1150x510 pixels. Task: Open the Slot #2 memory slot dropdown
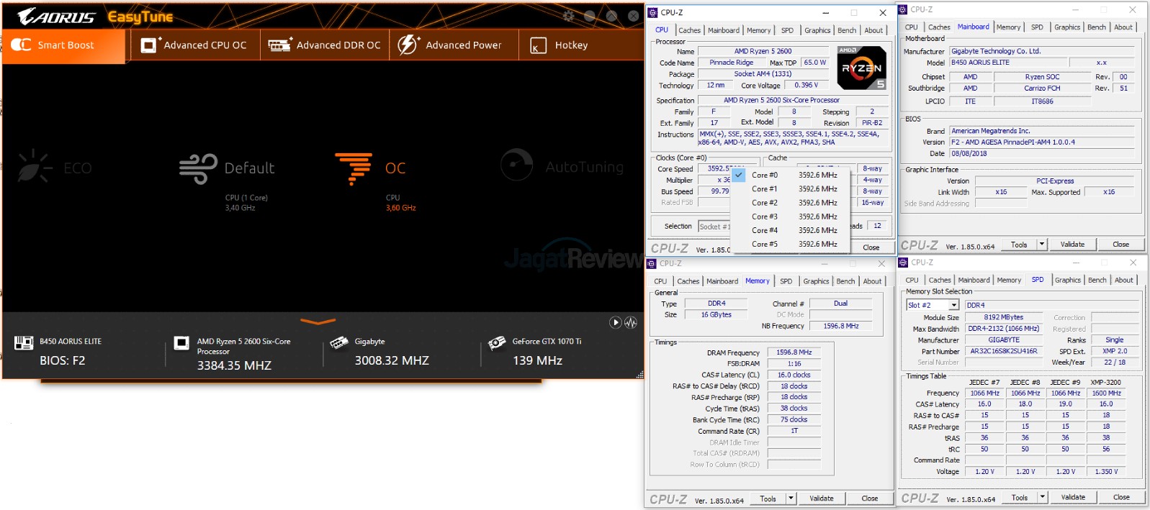tap(953, 305)
